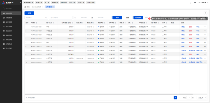Click 审核 for order XSDD220510003
The width and height of the screenshot is (210, 103).
[x=198, y=35]
